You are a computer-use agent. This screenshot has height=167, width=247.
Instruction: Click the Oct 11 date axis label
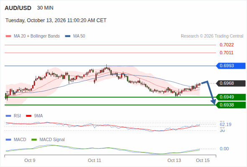click(x=94, y=160)
